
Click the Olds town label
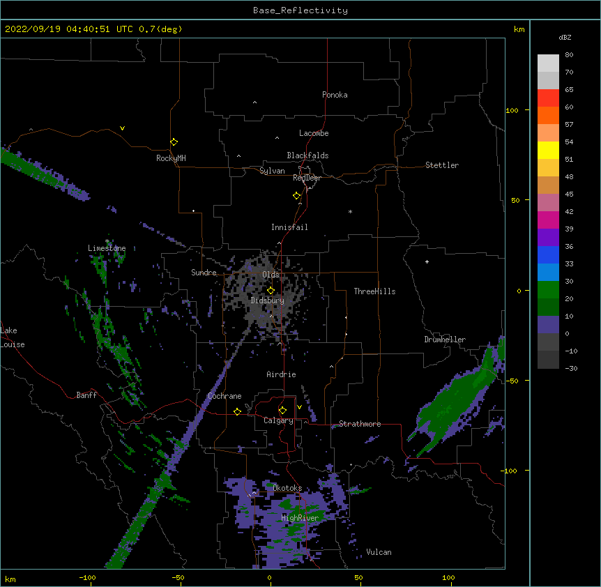click(271, 275)
